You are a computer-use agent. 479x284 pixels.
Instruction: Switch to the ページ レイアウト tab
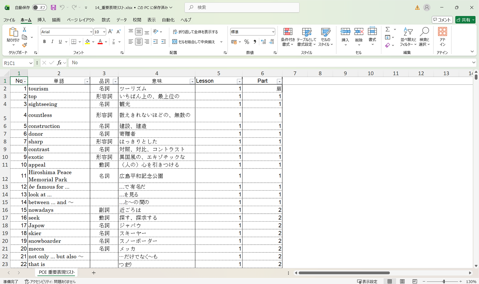tap(81, 20)
